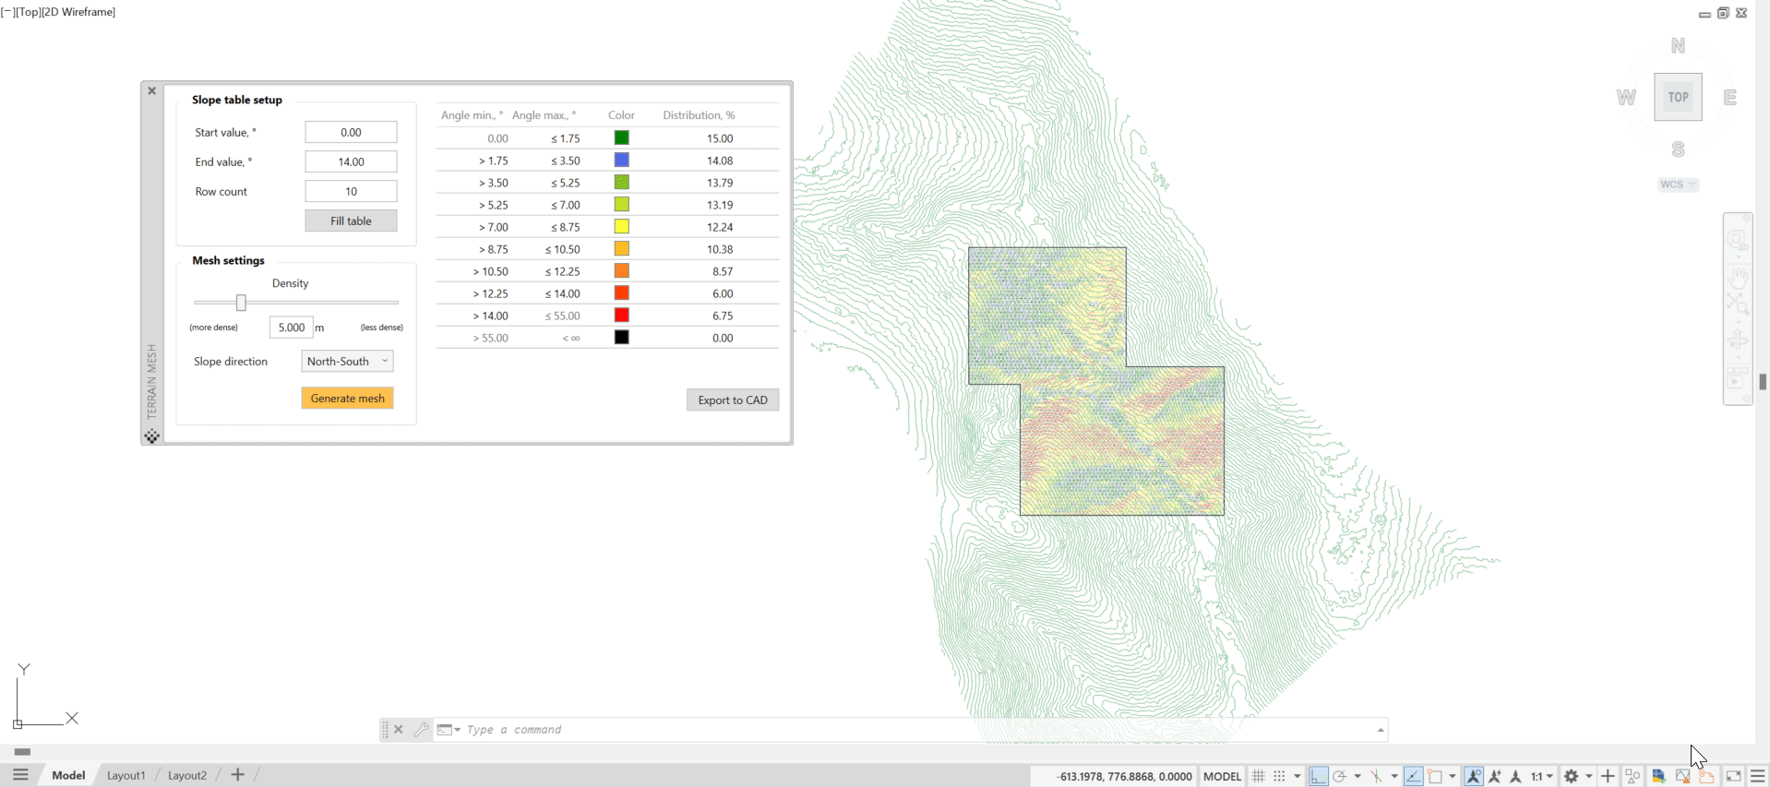Image resolution: width=1770 pixels, height=787 pixels.
Task: Click the End value input field
Action: (x=351, y=161)
